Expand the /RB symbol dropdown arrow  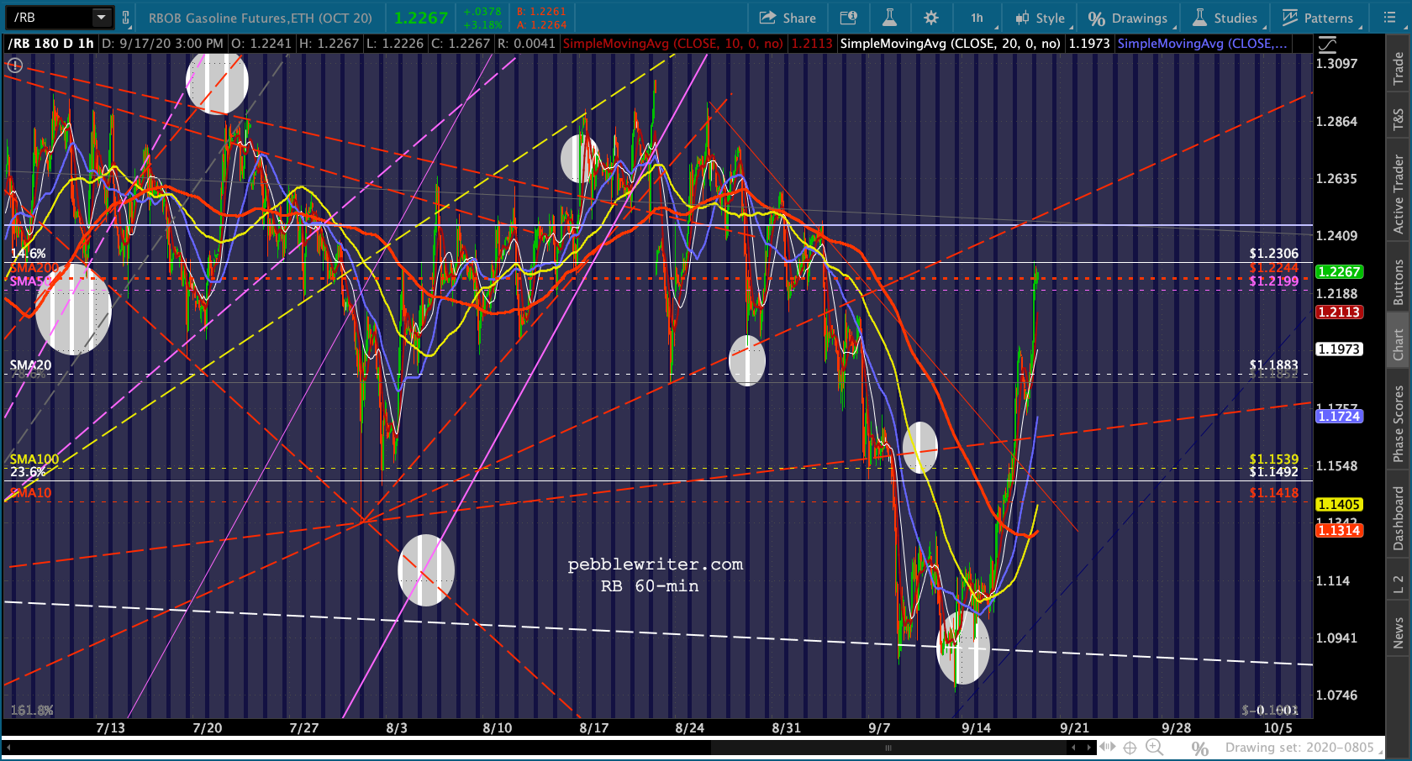pyautogui.click(x=101, y=17)
